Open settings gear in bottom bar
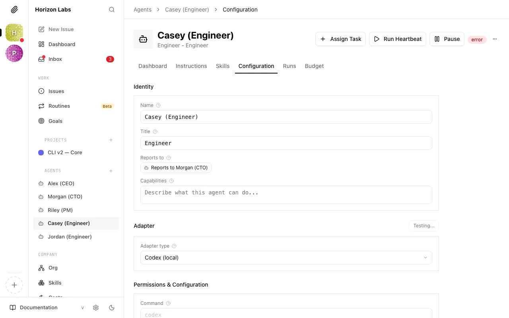Screen dimensions: 509x318 [96, 308]
